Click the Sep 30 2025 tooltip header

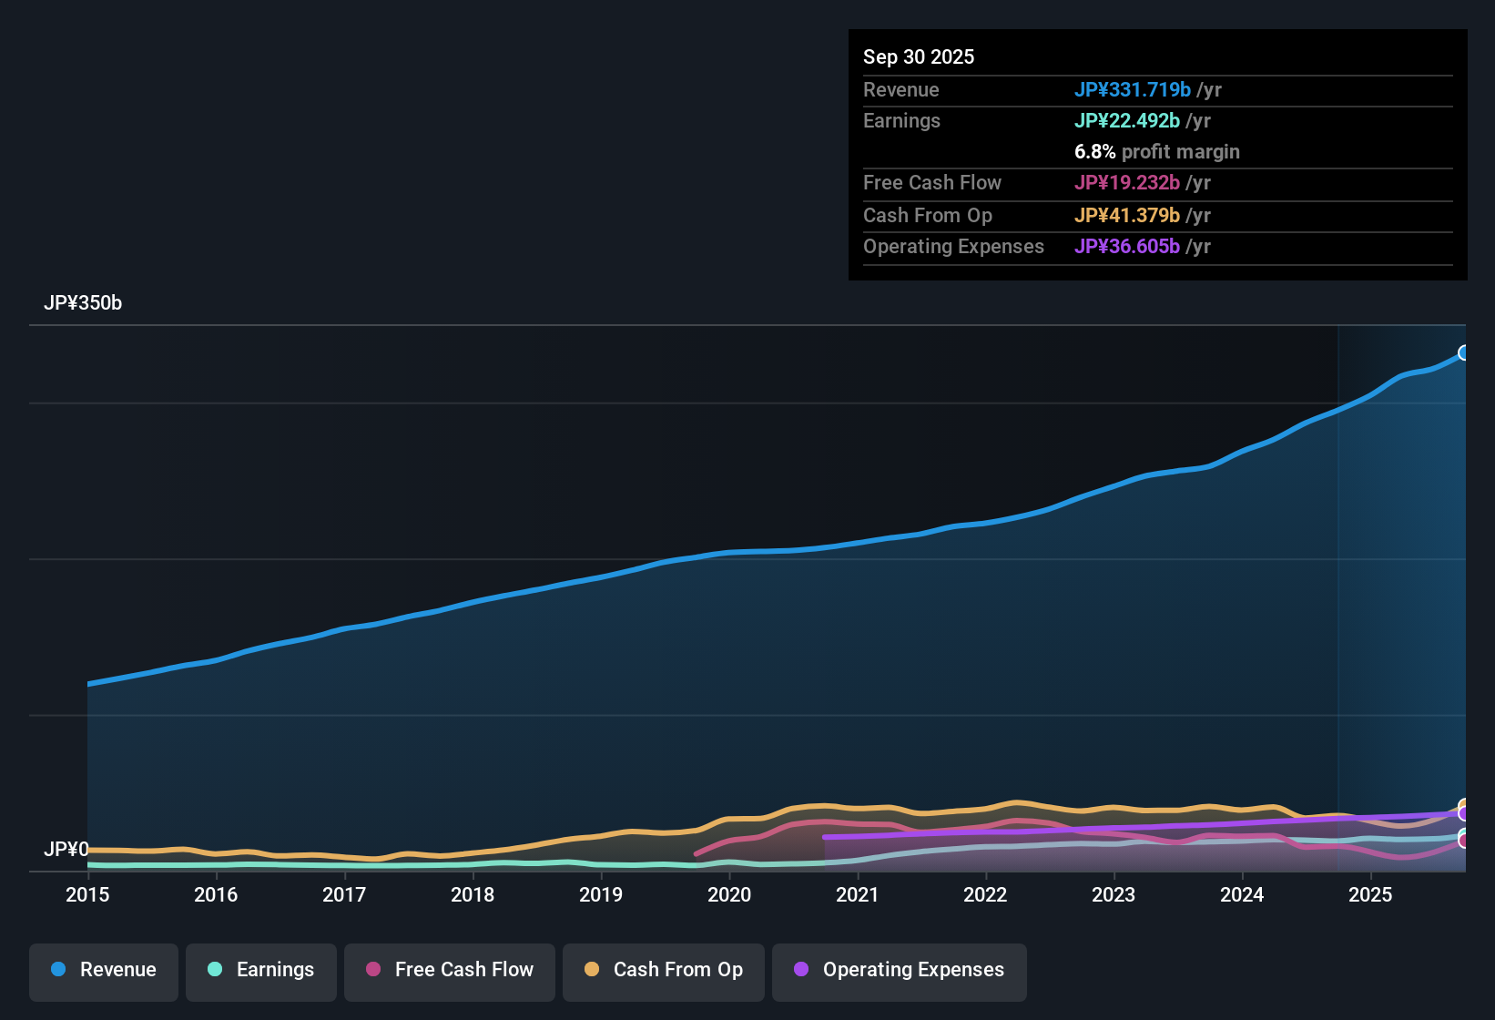point(919,56)
